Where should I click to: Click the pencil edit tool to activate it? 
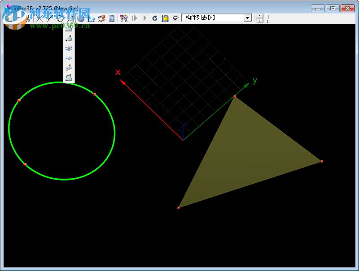click(x=50, y=19)
